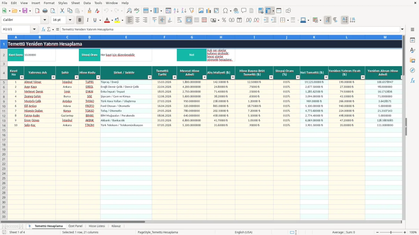This screenshot has height=235, width=419.
Task: Toggle Align Left
Action: pos(130,20)
